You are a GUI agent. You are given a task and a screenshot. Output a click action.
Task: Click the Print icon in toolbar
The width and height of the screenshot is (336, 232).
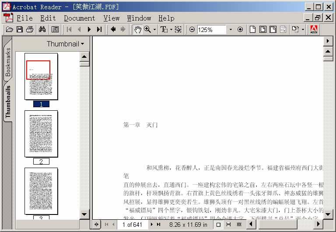coord(30,29)
